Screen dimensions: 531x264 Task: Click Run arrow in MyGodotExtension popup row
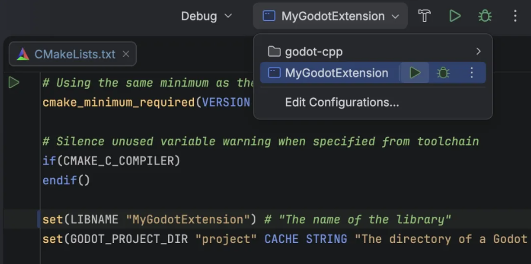(415, 73)
